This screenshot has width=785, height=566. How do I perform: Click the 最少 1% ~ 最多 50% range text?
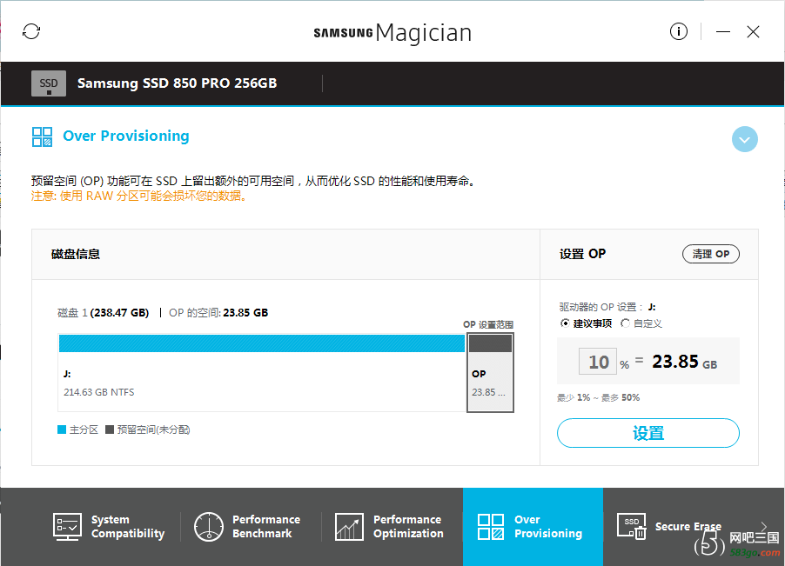point(598,398)
